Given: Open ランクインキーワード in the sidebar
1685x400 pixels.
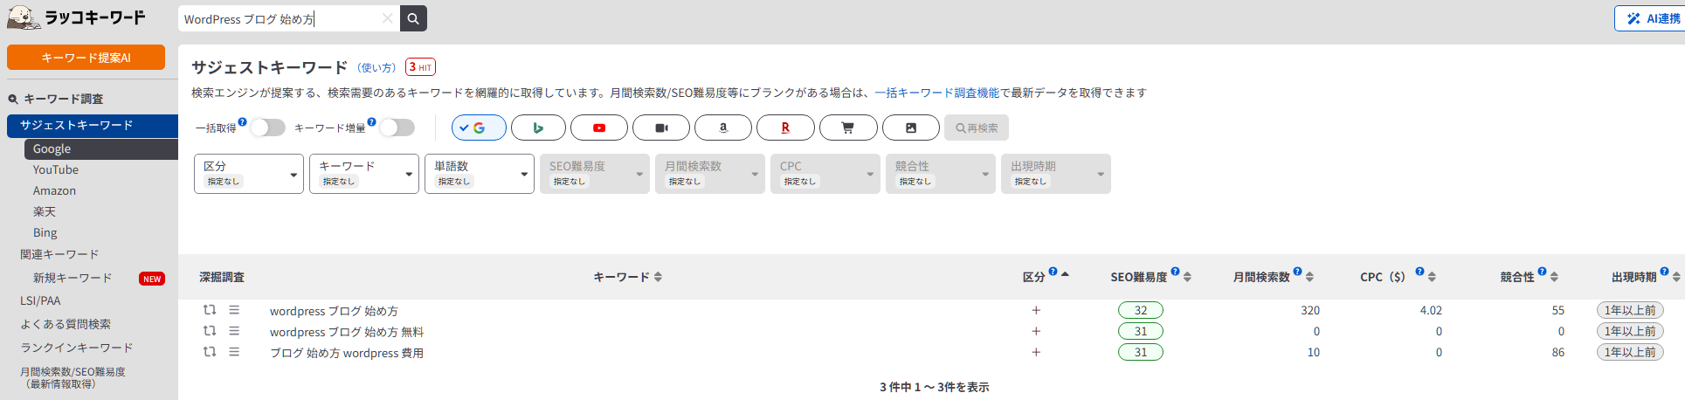Looking at the screenshot, I should [x=77, y=348].
